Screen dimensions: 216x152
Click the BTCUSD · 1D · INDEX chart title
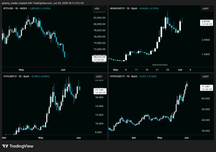point(15,8)
